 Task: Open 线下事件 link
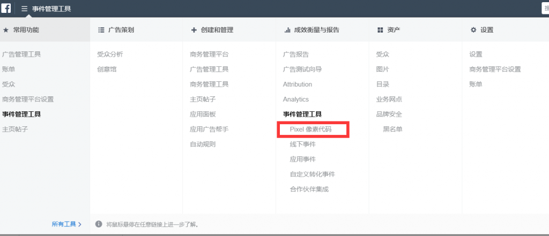pyautogui.click(x=303, y=144)
